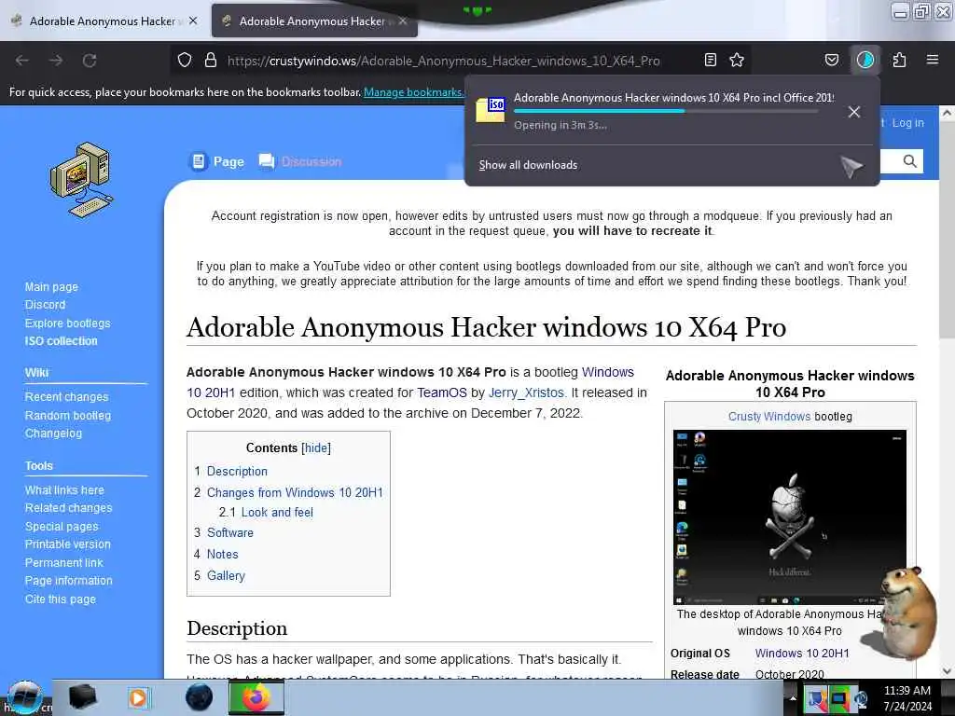Screen dimensions: 955x716
Task: Click Show all downloads
Action: [x=528, y=165]
